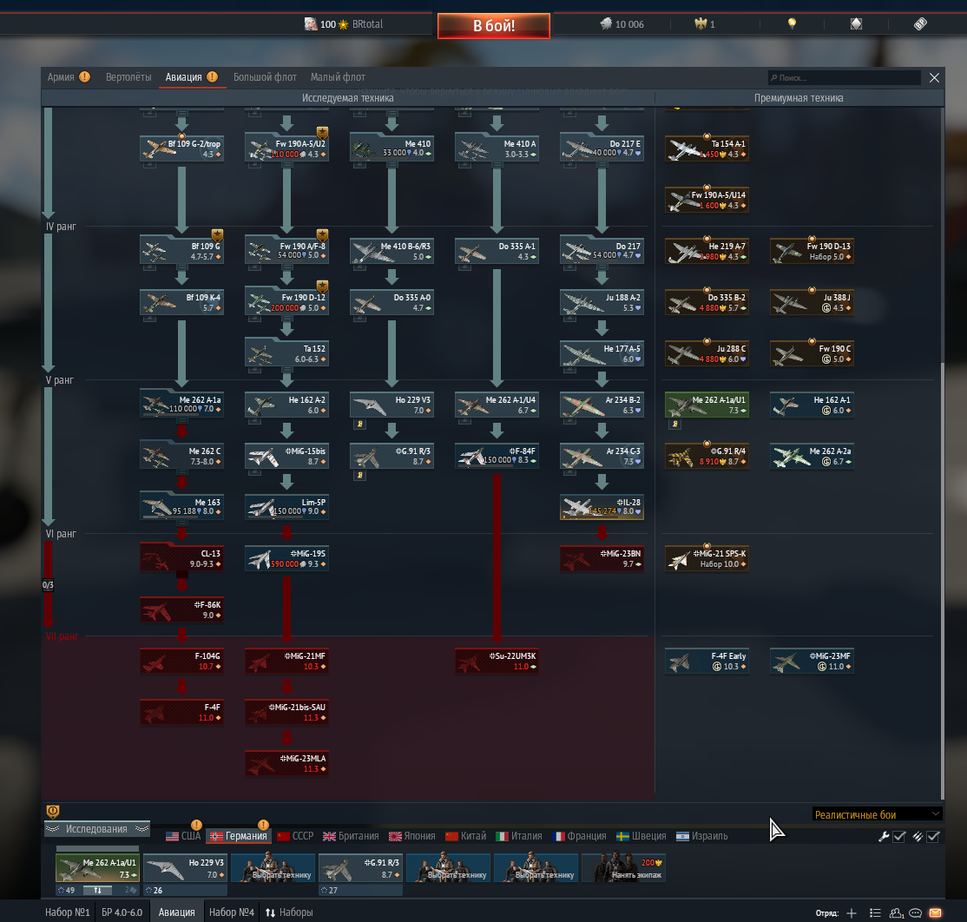Click the swap arrows under the Me 262 crew slot
967x922 pixels.
pyautogui.click(x=97, y=890)
